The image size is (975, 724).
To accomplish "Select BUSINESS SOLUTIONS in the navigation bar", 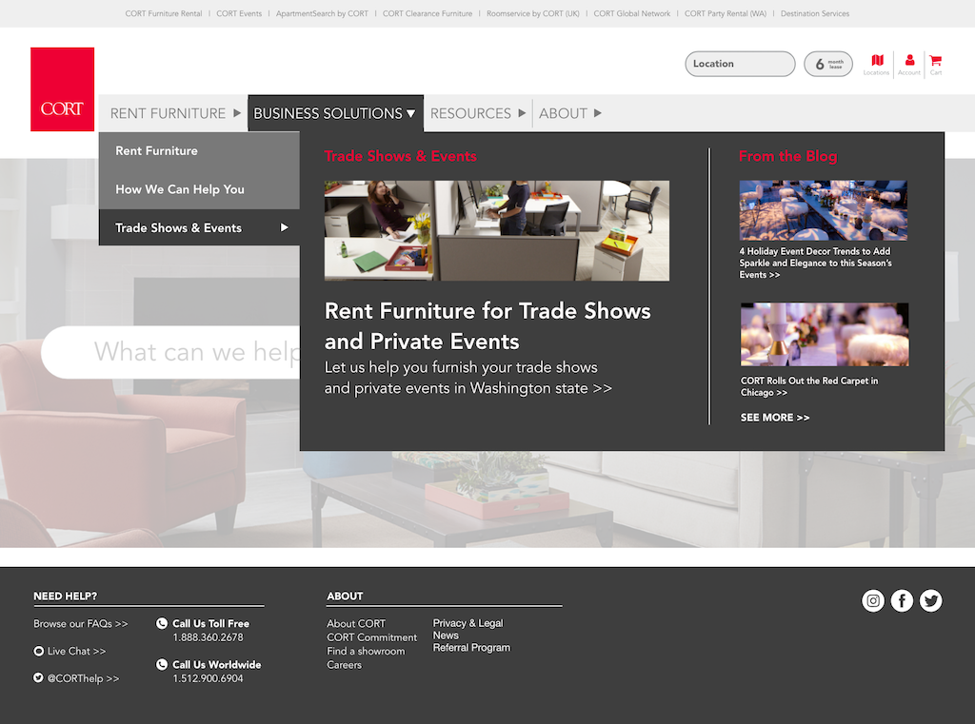I will pyautogui.click(x=335, y=112).
